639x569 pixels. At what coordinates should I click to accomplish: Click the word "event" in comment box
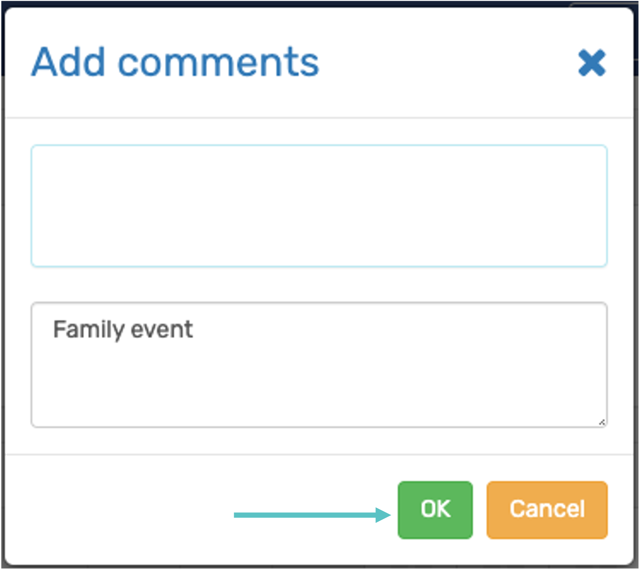pyautogui.click(x=162, y=330)
